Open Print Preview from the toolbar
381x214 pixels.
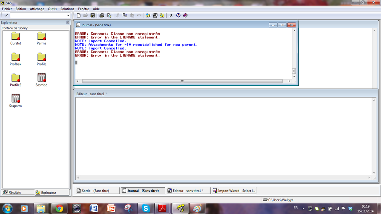[x=109, y=15]
